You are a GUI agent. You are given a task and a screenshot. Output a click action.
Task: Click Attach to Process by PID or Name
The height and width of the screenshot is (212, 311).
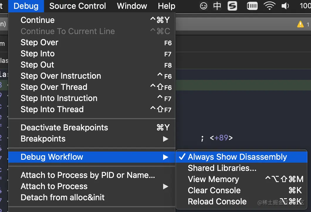click(x=88, y=175)
